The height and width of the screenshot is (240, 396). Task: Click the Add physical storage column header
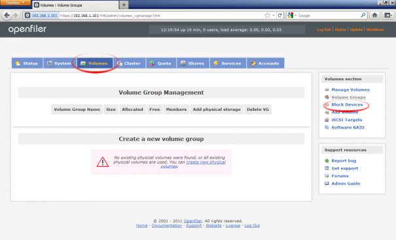pyautogui.click(x=217, y=110)
